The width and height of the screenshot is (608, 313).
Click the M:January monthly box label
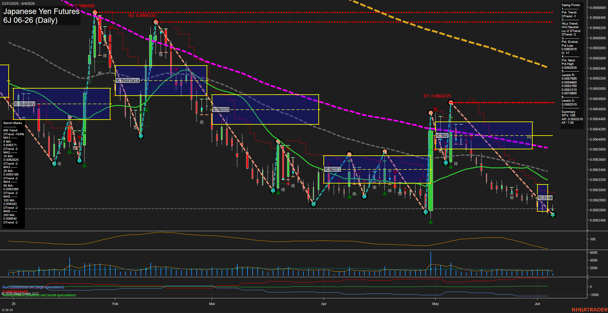point(24,104)
